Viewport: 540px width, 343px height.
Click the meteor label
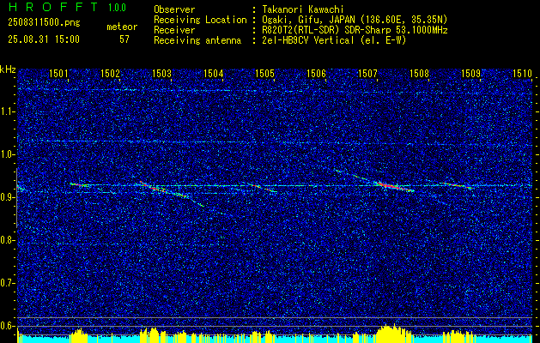pos(122,27)
